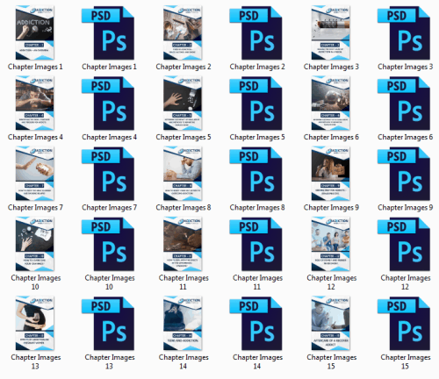Select the Chapter Images 15 PSD icon
This screenshot has height=379, width=439.
pos(404,324)
